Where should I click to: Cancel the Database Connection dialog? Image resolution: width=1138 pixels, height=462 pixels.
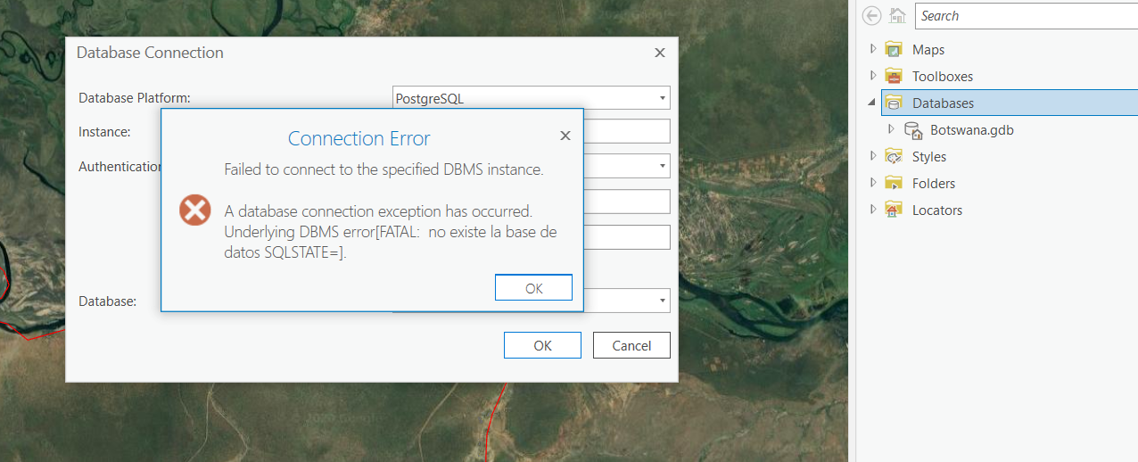tap(631, 345)
